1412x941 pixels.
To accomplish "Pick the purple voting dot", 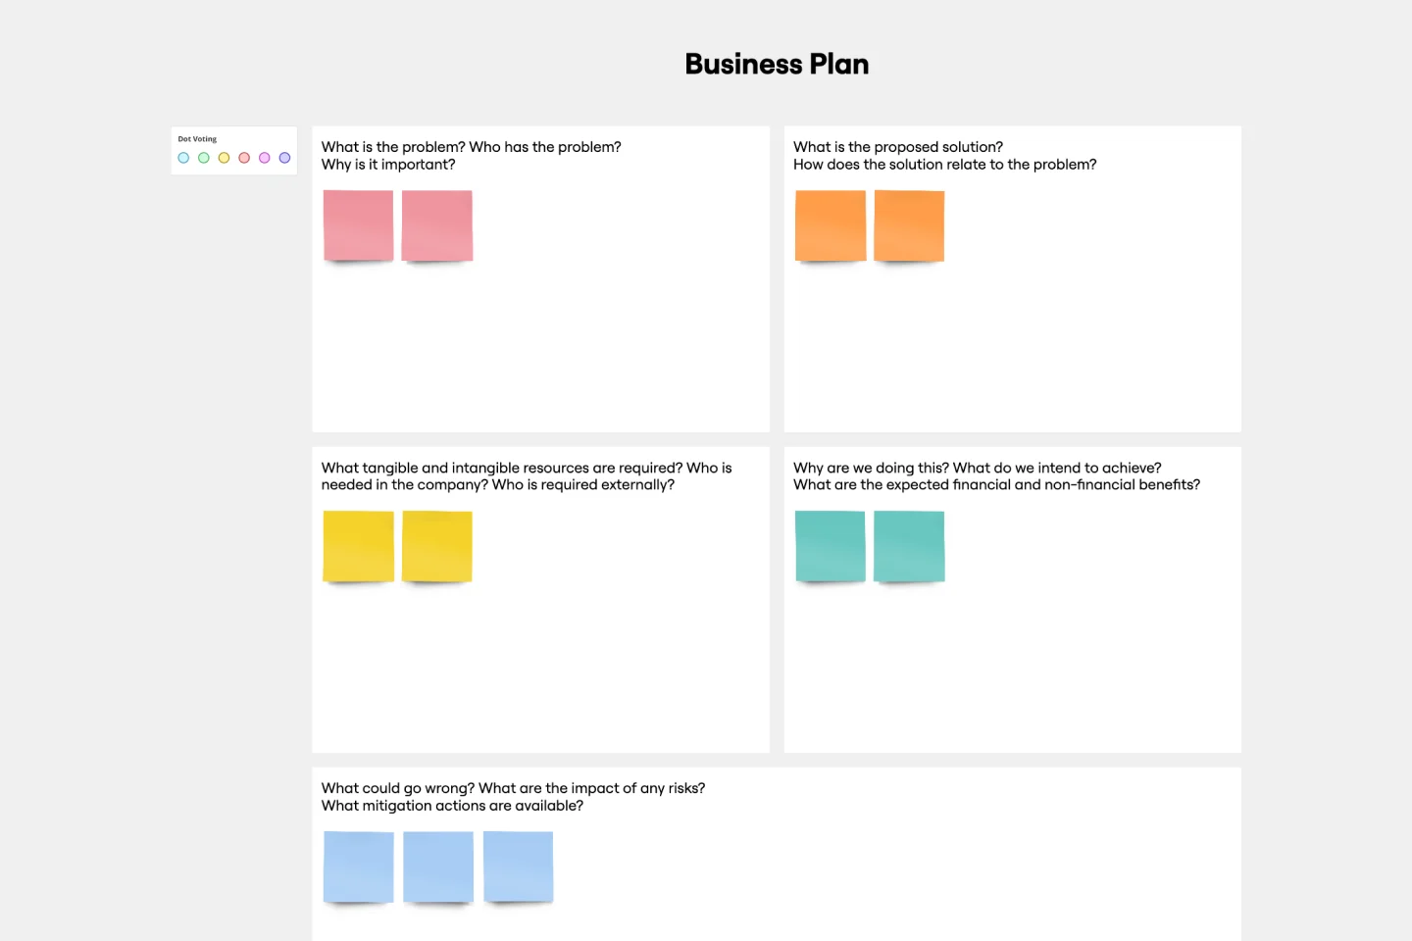I will tap(284, 158).
